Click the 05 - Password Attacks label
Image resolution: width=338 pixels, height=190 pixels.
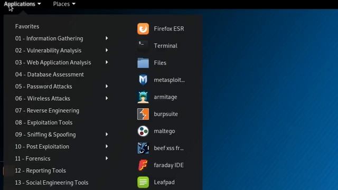43,87
